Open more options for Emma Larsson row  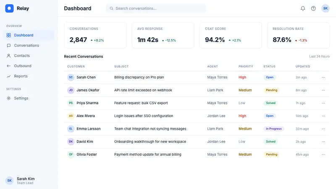[323, 129]
